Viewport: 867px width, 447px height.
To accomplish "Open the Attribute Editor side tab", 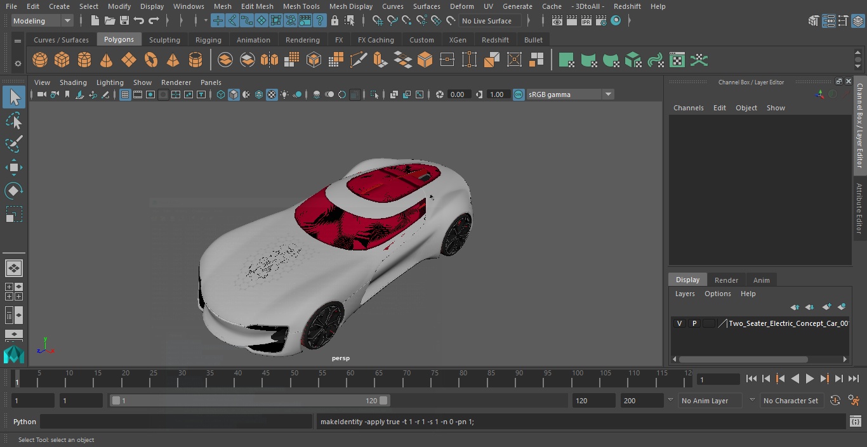I will [x=859, y=209].
